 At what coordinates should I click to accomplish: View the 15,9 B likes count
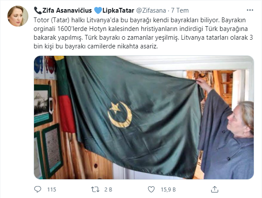click(168, 189)
